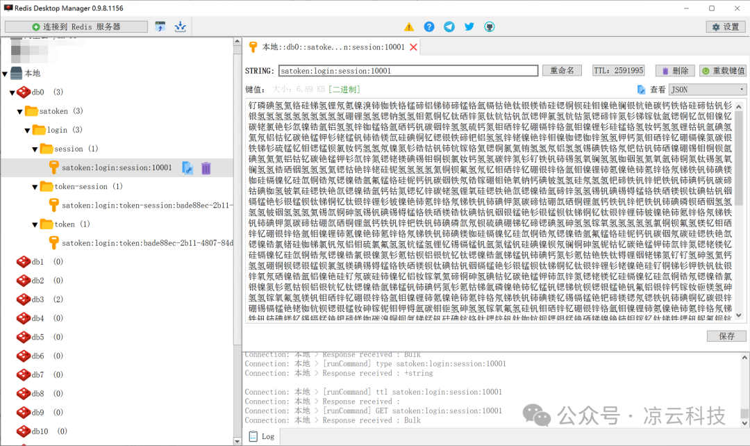
Task: Click the export connections download icon
Action: pyautogui.click(x=180, y=26)
